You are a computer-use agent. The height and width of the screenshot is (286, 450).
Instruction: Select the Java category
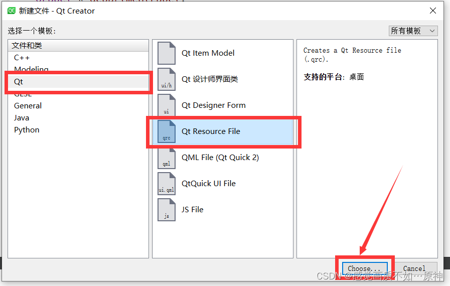(x=78, y=118)
